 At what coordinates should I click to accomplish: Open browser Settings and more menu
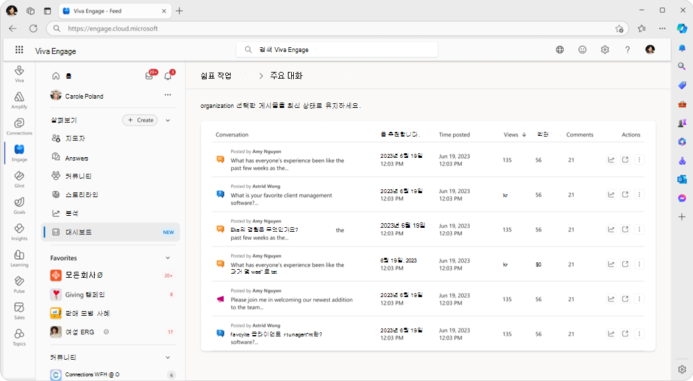(x=662, y=28)
